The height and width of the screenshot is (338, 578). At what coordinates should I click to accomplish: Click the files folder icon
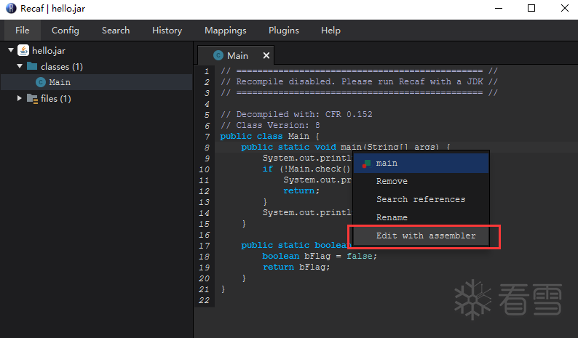[32, 98]
